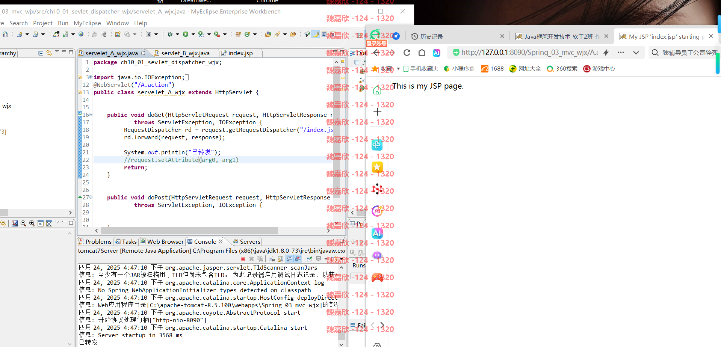This screenshot has width=721, height=347.
Task: Switch to servlet_B_wjx.java editor tab
Action: 185,53
